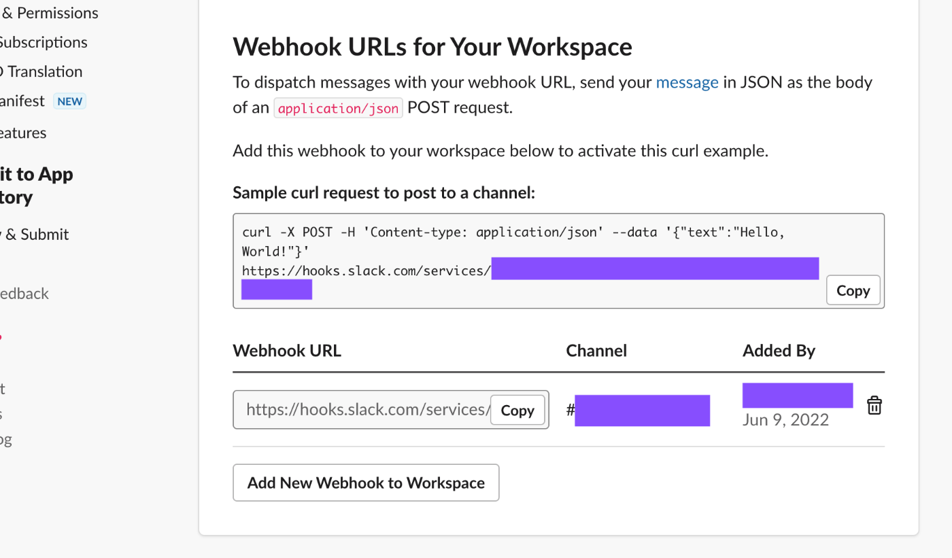Click the feedback link in the sidebar

(24, 294)
